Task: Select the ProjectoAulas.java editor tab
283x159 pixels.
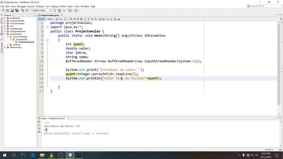Action: pos(50,15)
